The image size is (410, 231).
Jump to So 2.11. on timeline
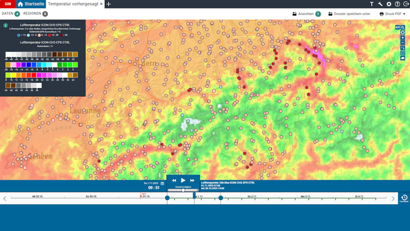coord(252,197)
